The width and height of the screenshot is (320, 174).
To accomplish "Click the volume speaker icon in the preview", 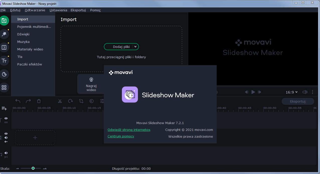I will [x=305, y=92].
